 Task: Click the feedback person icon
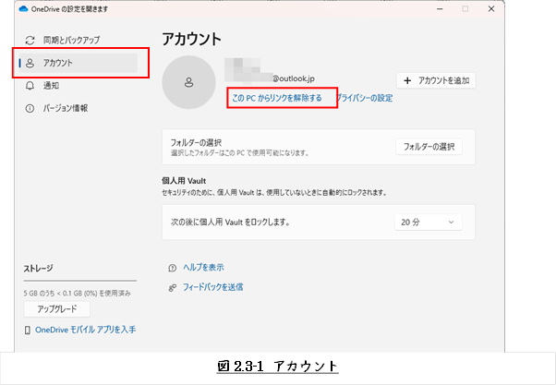click(173, 288)
